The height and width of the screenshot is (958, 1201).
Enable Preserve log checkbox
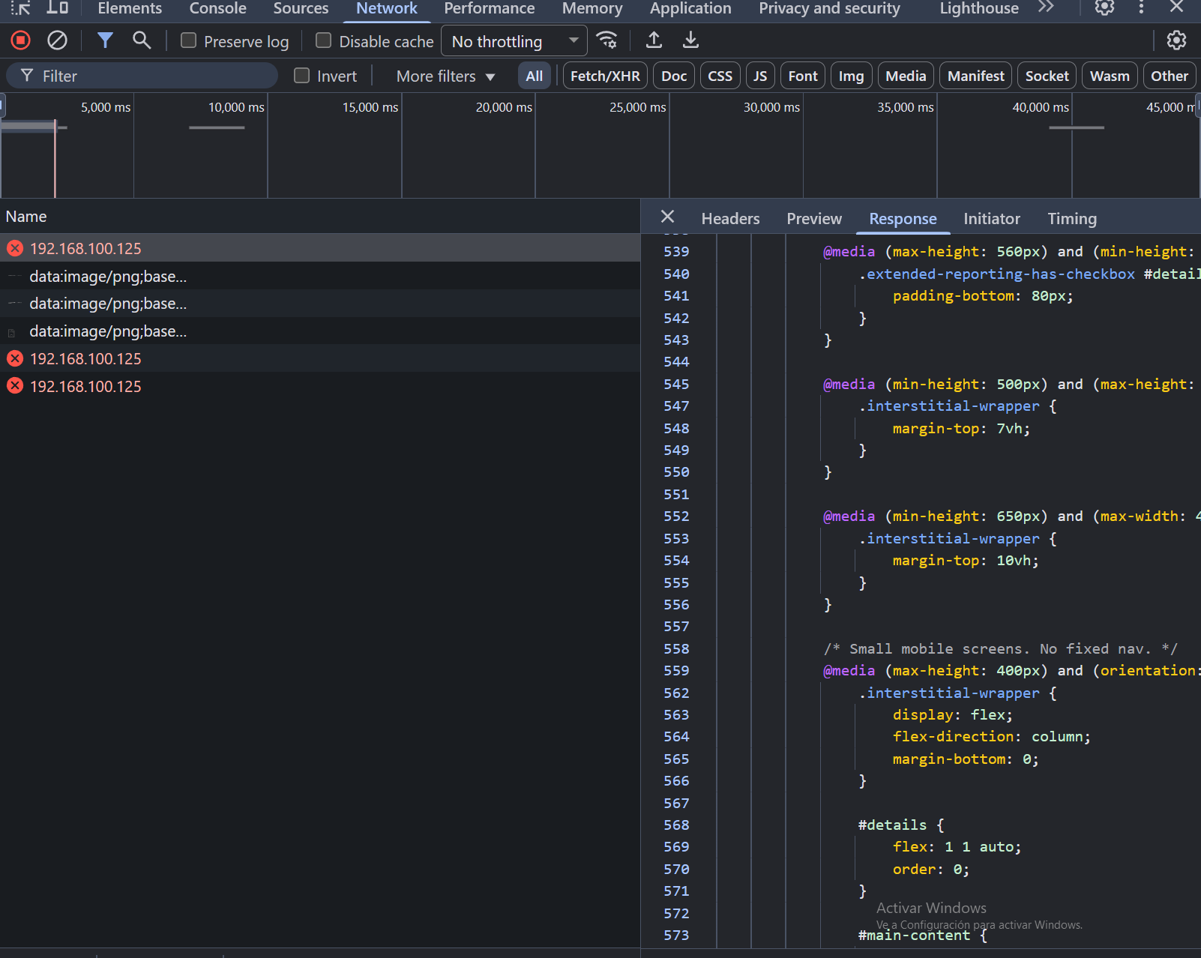[x=189, y=41]
